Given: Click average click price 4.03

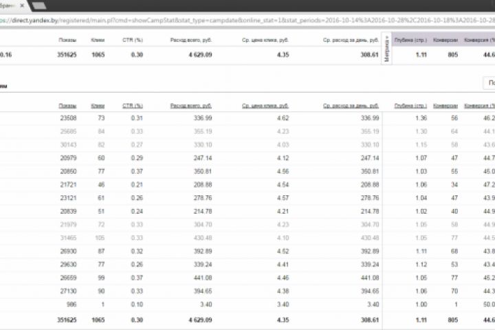Looking at the screenshot, I should point(283,144).
